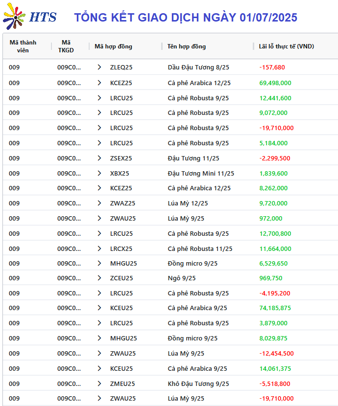338x406 pixels.
Task: Sort by Mã thành viên column header
Action: [23, 46]
